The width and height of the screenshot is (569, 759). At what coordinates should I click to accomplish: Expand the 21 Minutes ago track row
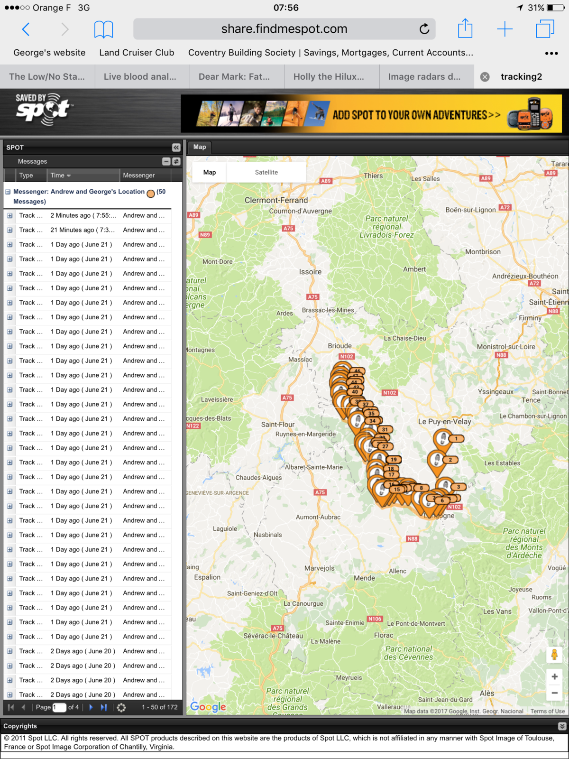pyautogui.click(x=9, y=230)
